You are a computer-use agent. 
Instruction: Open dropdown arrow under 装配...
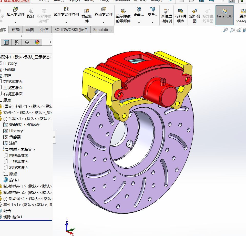139,23
